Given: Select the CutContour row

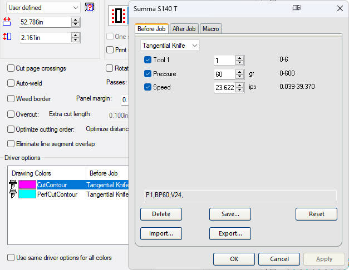Looking at the screenshot, I should [x=68, y=184].
